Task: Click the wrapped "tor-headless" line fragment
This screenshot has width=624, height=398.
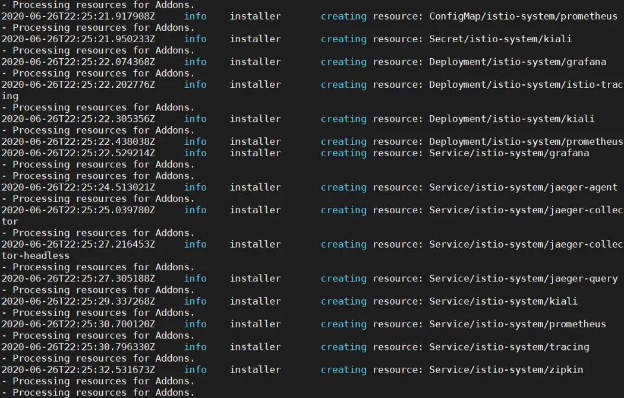Action: click(35, 255)
